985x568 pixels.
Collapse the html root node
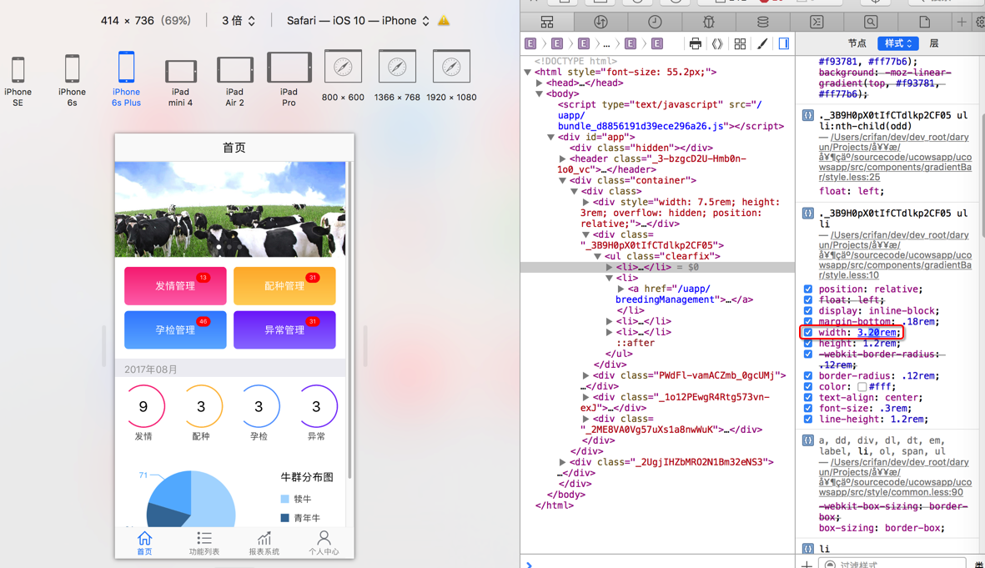pyautogui.click(x=528, y=73)
